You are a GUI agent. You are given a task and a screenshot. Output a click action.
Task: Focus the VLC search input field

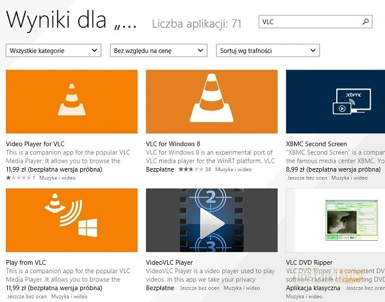coord(315,22)
